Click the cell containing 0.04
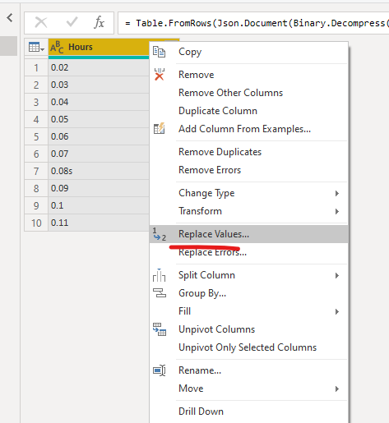Viewport: 389px width, 423px height. [x=99, y=102]
